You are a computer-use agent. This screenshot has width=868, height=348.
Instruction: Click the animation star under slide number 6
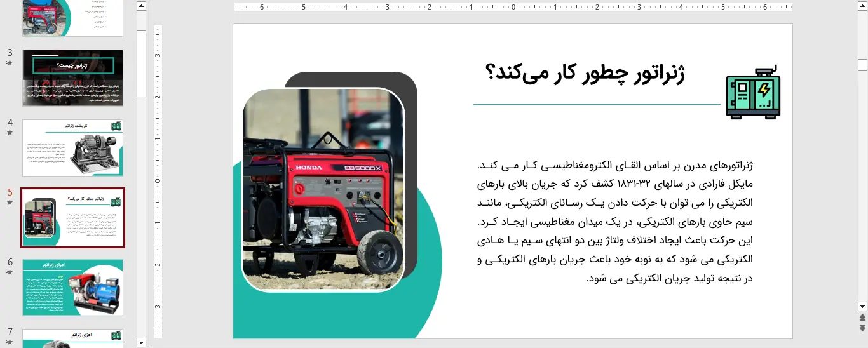pyautogui.click(x=10, y=272)
